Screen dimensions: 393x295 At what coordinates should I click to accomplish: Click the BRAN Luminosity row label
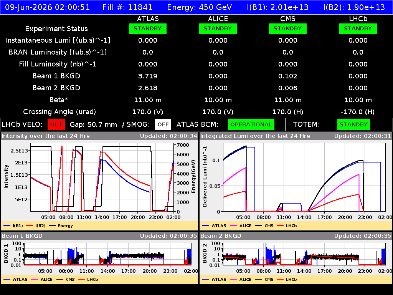coord(58,52)
